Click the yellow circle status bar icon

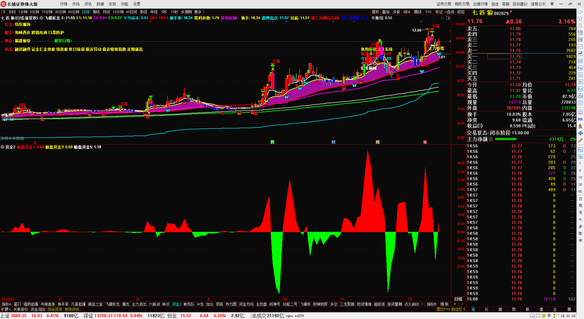(544, 316)
